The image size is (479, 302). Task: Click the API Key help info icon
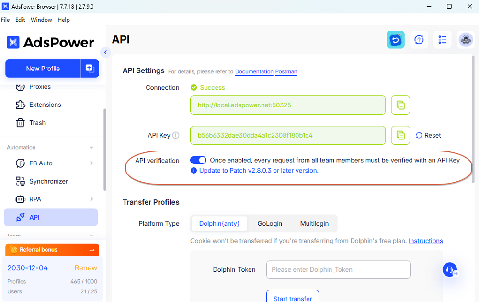tap(176, 136)
